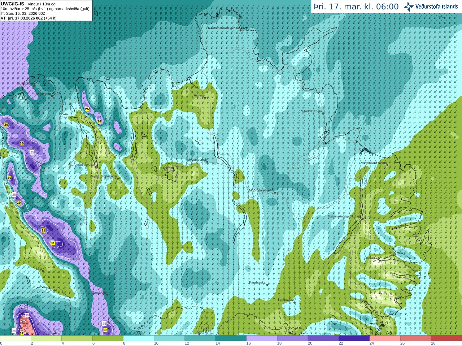
Task: Pick the 18–20 m/s legend swatch
Action: click(x=293, y=338)
